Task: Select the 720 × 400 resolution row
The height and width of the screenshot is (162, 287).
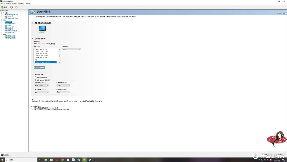Action: coord(41,54)
